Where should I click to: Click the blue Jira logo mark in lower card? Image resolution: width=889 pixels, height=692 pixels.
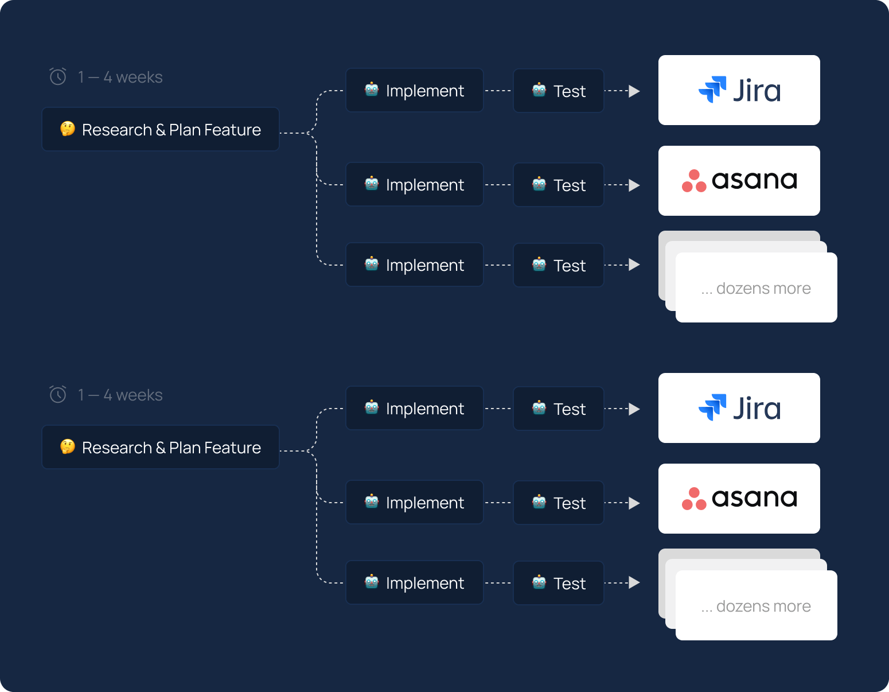[712, 407]
